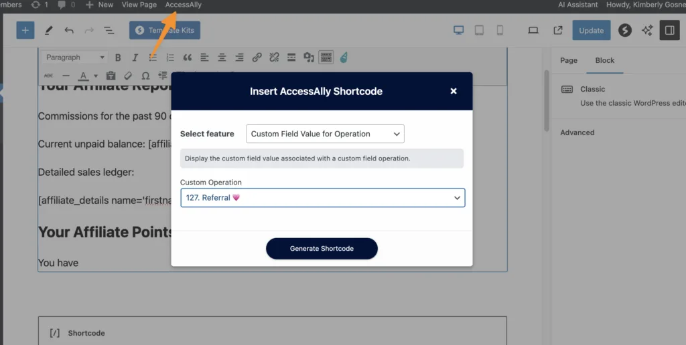686x345 pixels.
Task: Apply the text color A button
Action: [83, 76]
